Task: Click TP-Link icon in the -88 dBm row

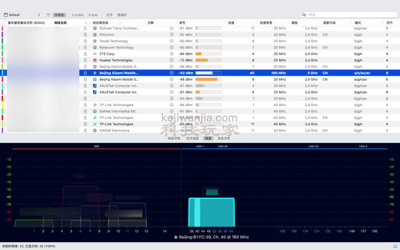Action: (95, 105)
